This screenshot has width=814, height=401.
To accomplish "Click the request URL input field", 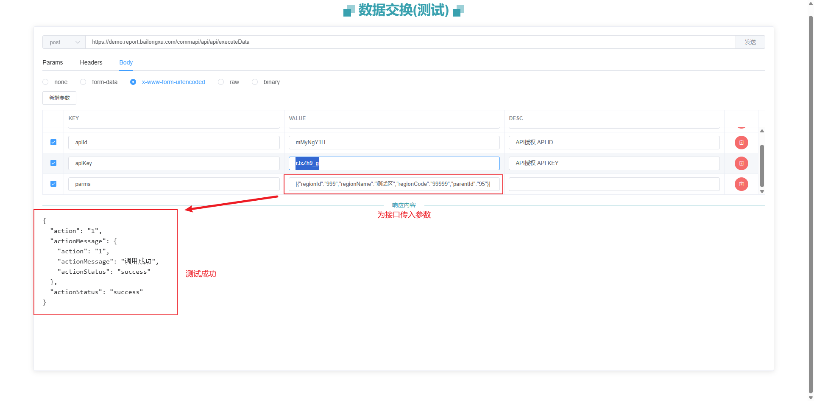I will pos(407,42).
